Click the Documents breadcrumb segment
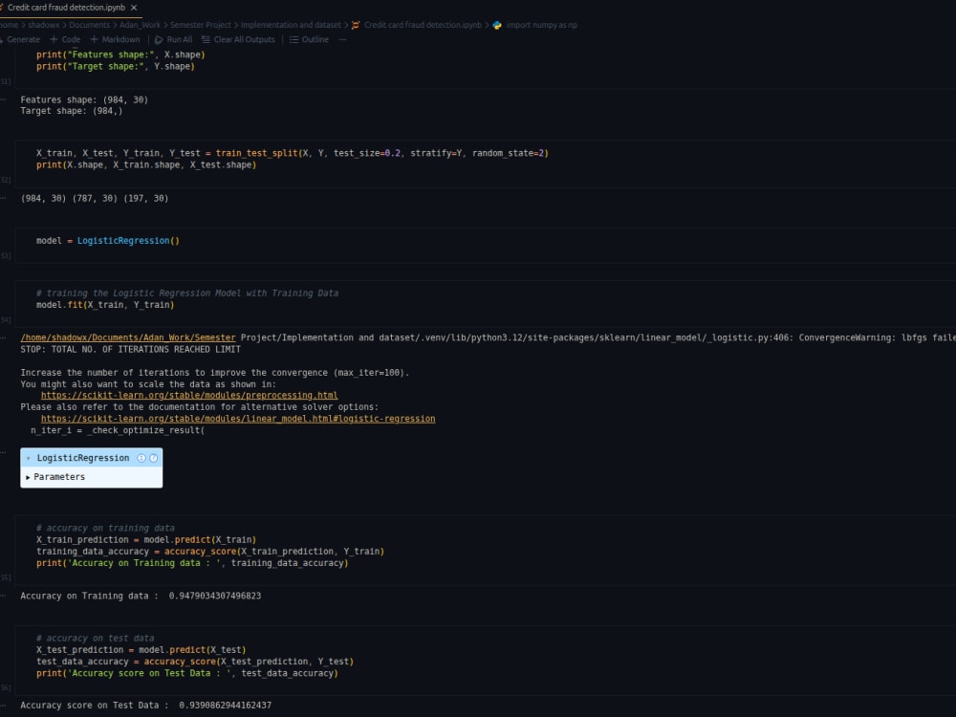This screenshot has width=956, height=717. click(x=90, y=25)
